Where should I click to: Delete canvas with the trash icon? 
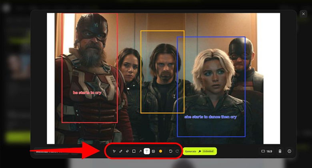point(280,151)
